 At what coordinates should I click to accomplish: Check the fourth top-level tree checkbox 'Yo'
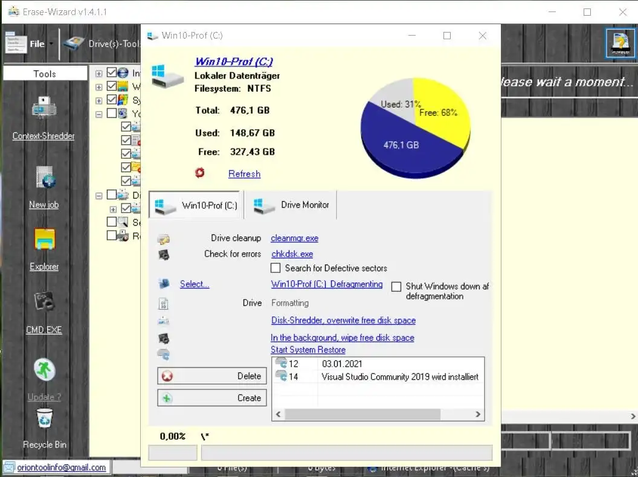[x=112, y=113]
